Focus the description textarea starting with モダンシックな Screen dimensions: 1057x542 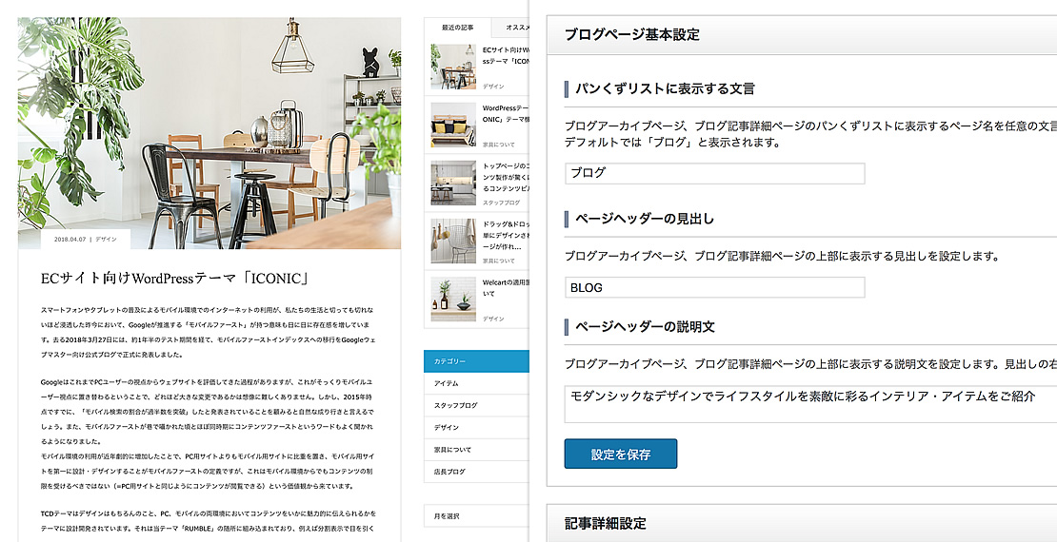pyautogui.click(x=810, y=404)
